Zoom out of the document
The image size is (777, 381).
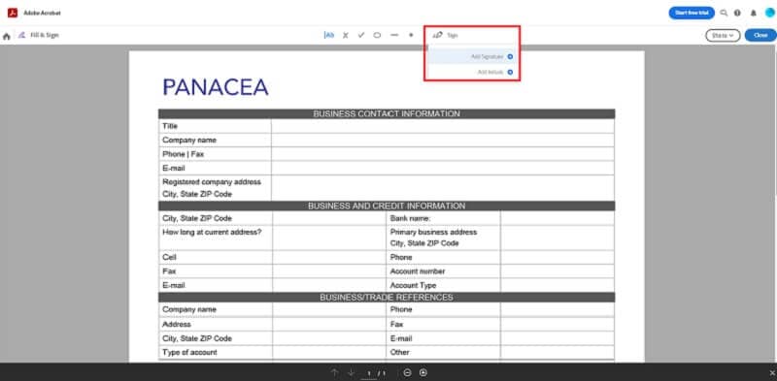pyautogui.click(x=407, y=372)
